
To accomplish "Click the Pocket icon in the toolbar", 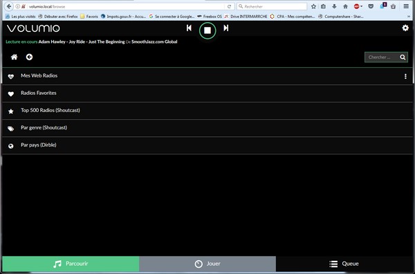I will point(371,7).
